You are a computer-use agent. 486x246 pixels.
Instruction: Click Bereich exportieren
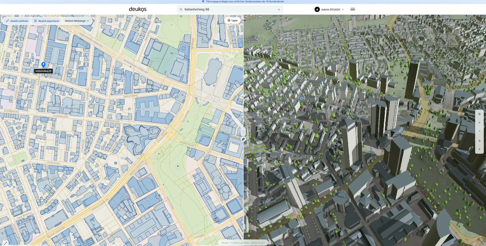point(46,21)
